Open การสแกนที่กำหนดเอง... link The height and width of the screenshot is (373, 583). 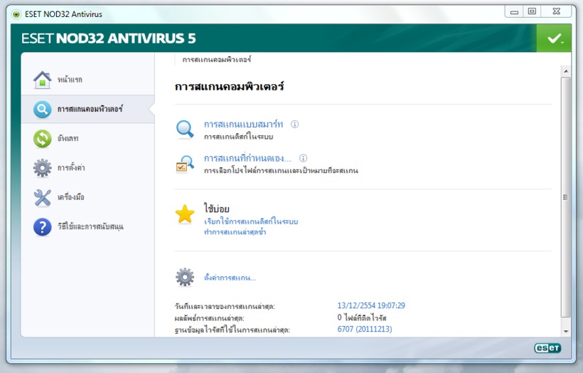(247, 158)
